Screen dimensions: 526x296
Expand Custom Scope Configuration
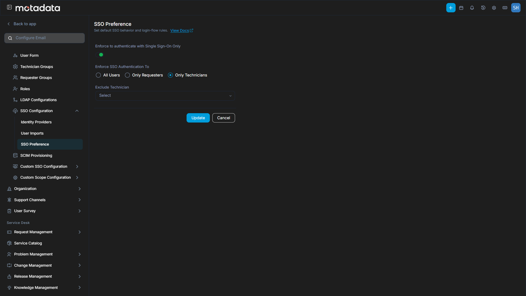click(77, 177)
